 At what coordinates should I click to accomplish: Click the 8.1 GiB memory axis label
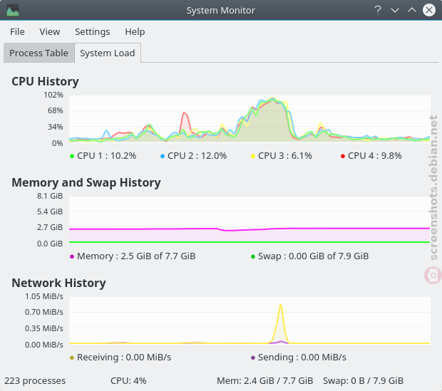click(50, 196)
